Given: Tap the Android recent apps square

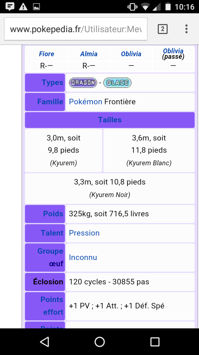Looking at the screenshot, I should [x=155, y=342].
